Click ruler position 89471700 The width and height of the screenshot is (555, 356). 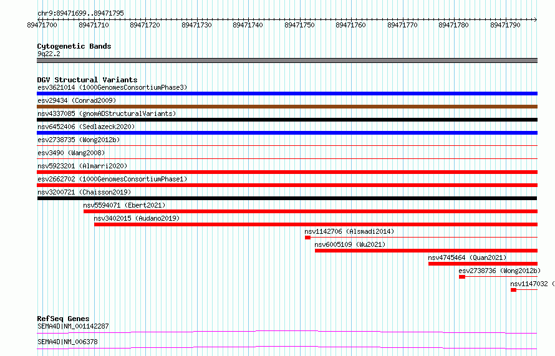[42, 25]
